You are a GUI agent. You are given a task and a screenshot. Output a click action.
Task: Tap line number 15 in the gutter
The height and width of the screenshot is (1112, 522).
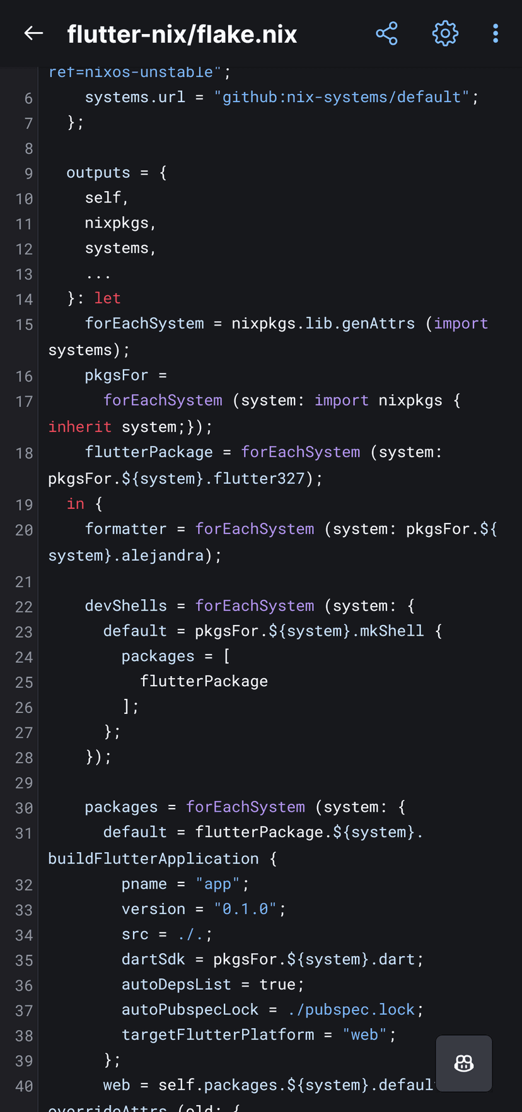click(x=24, y=325)
